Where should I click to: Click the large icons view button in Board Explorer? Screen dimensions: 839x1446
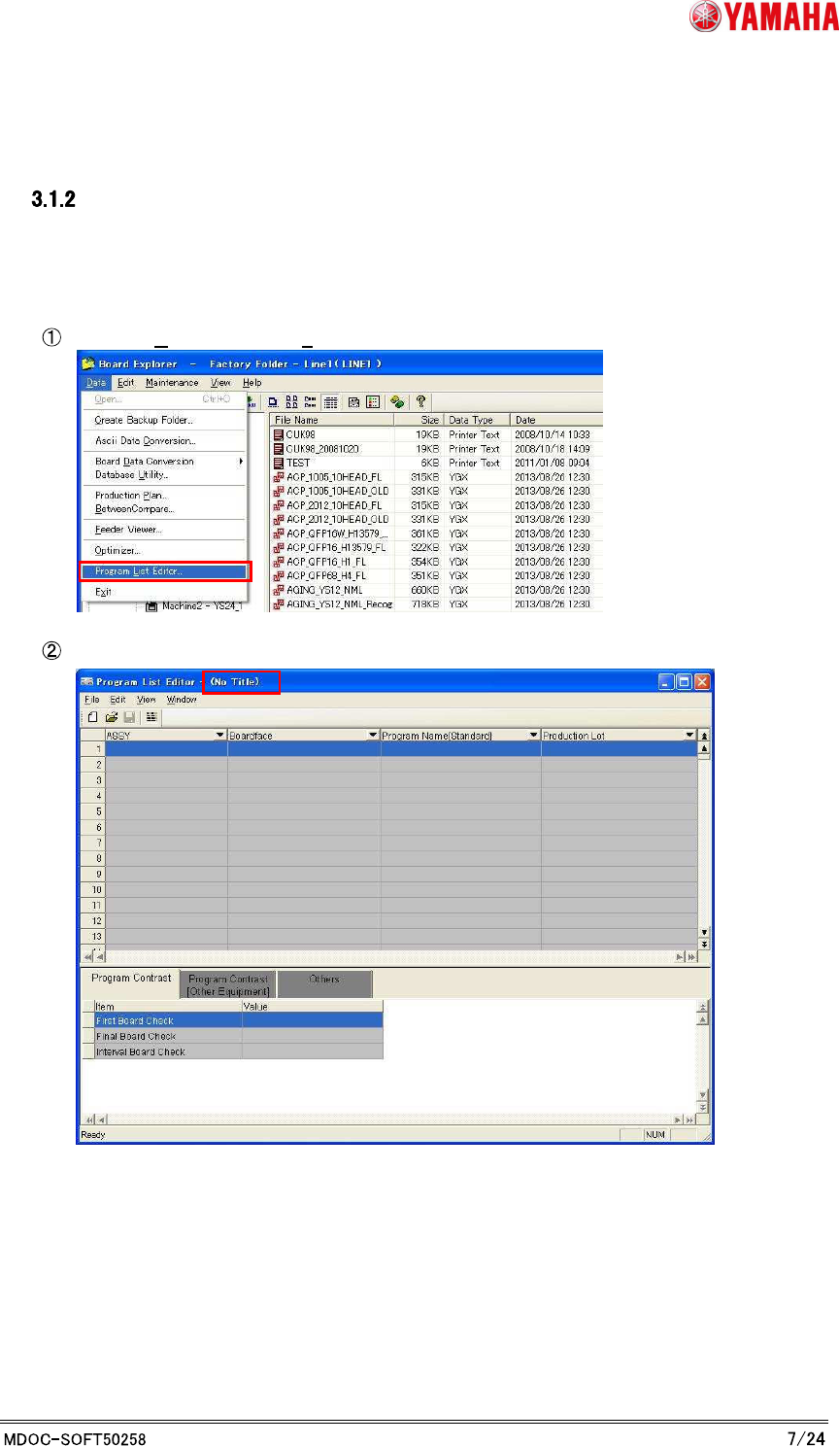click(x=274, y=401)
